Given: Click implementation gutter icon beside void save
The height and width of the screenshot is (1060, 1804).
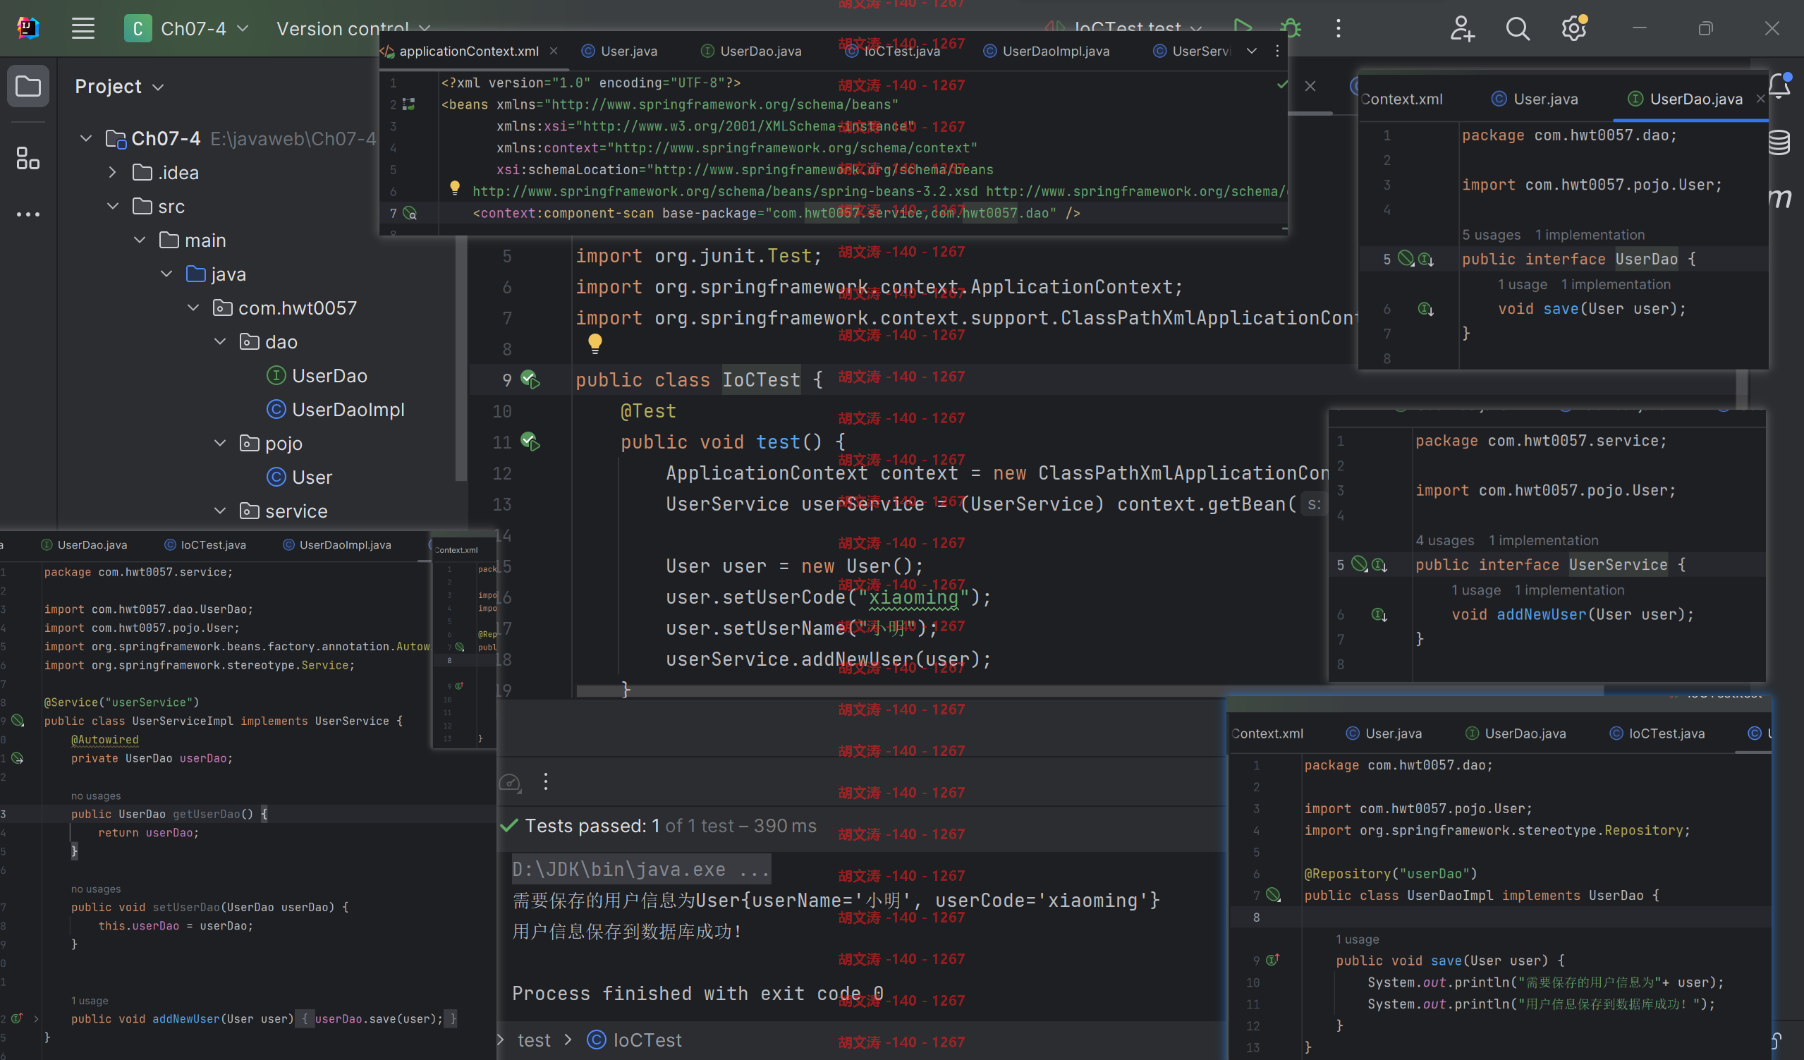Looking at the screenshot, I should (1426, 309).
